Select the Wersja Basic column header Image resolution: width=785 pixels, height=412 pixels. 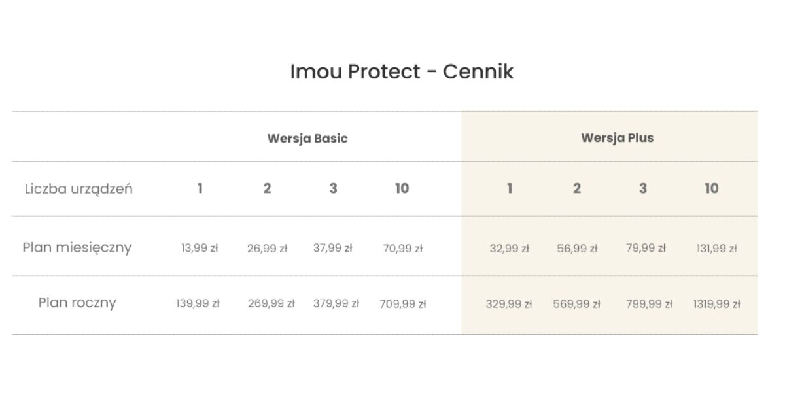(307, 139)
